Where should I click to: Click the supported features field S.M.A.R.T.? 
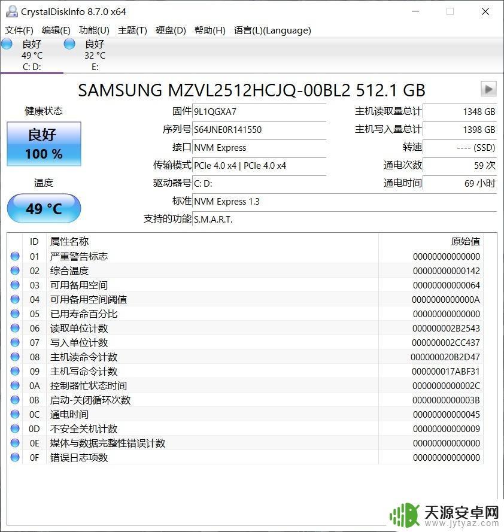coord(345,220)
